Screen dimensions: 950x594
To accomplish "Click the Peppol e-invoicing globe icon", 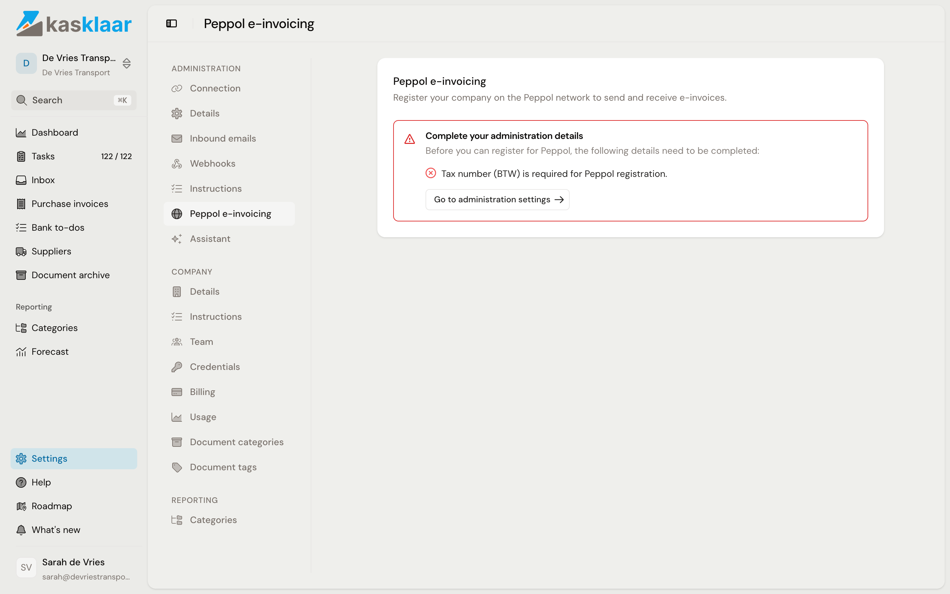I will point(177,214).
